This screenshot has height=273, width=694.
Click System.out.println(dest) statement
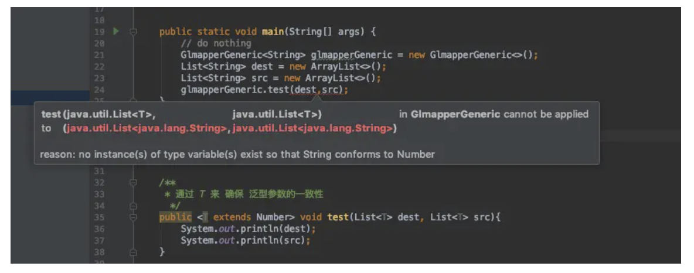(247, 229)
